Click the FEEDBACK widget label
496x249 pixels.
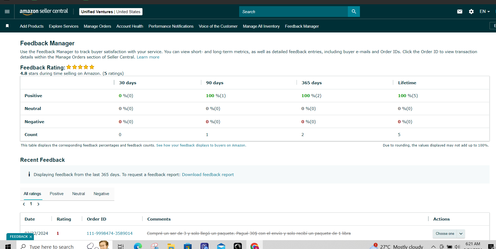19,237
